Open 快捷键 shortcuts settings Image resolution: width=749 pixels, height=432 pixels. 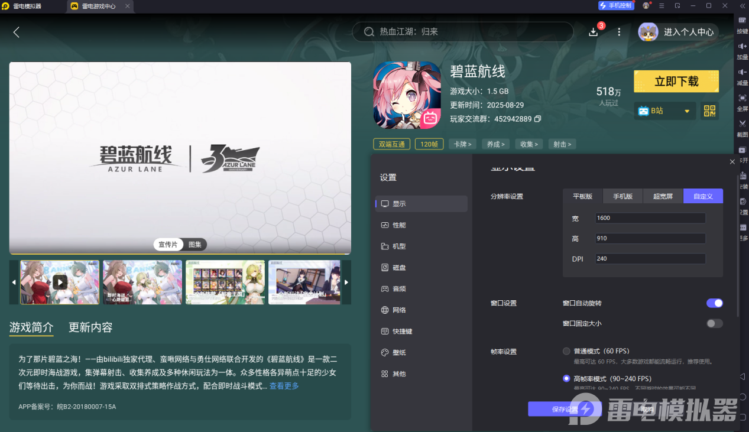421,332
